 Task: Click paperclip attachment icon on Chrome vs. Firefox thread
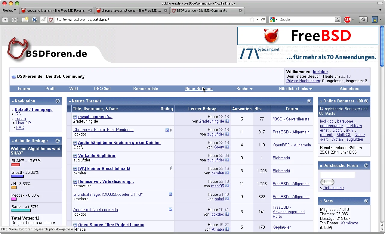pyautogui.click(x=171, y=130)
